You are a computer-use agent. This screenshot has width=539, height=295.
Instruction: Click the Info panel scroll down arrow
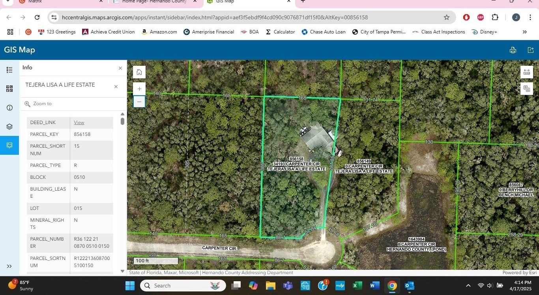(x=122, y=271)
